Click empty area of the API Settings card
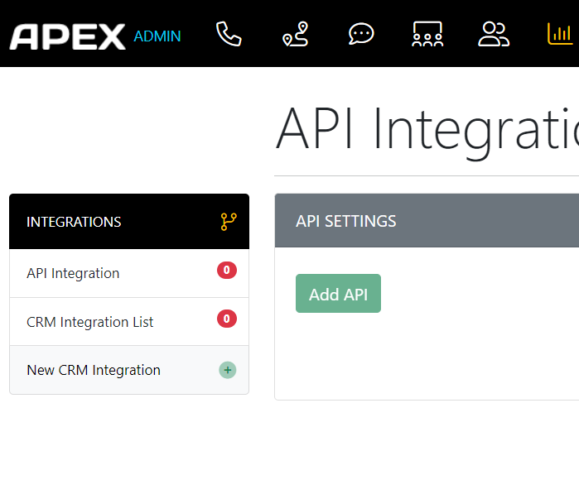 click(x=480, y=354)
